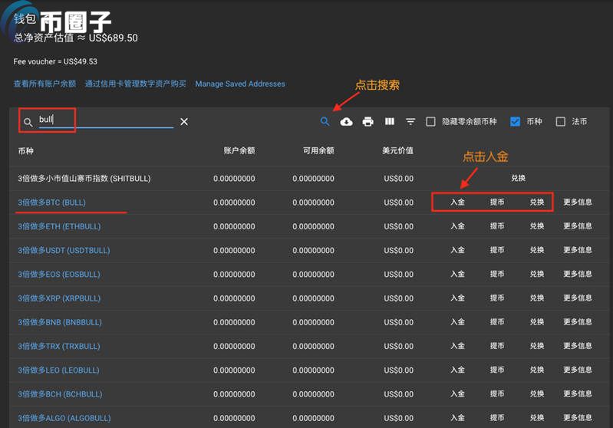Click 兑换 in the ETHBULL row

pyautogui.click(x=537, y=226)
